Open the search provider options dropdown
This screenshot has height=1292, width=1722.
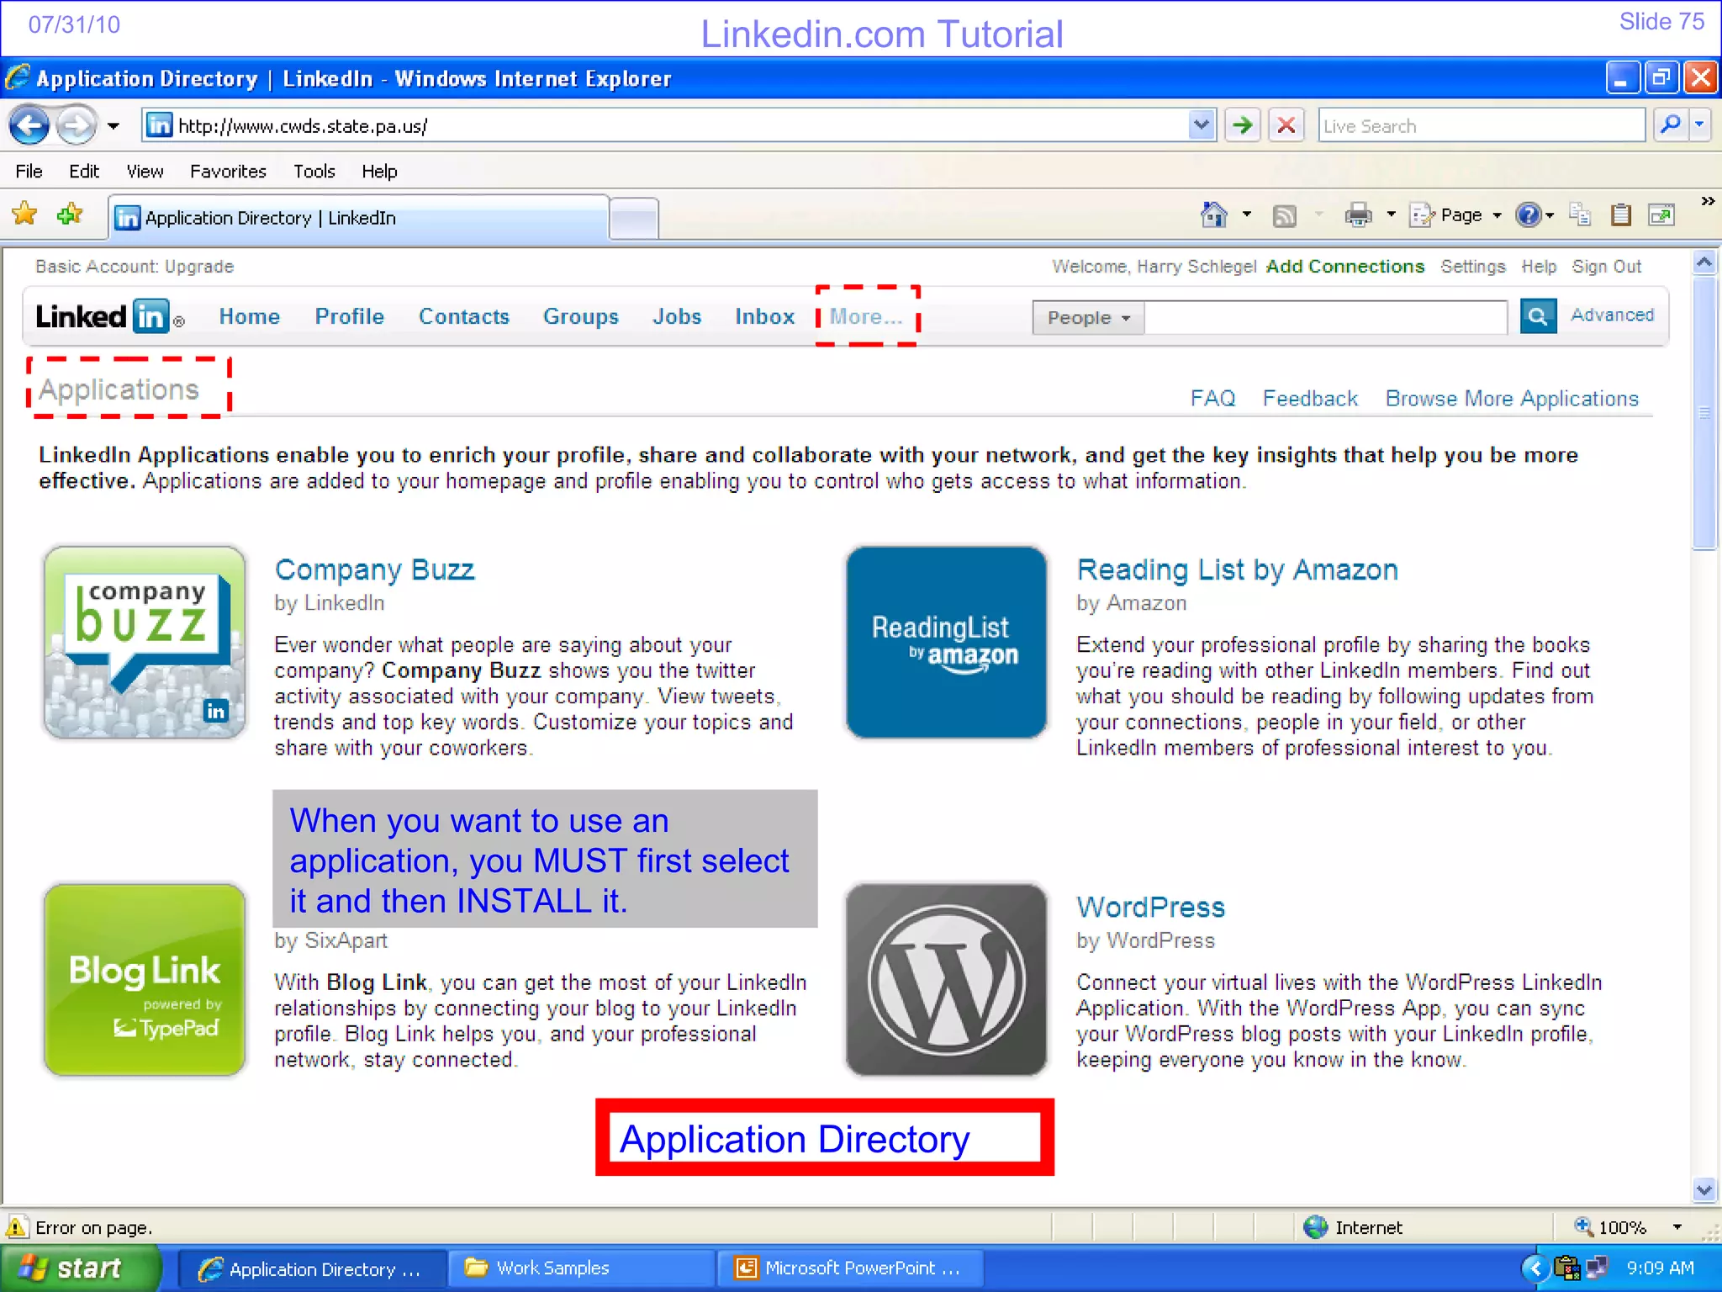click(1700, 126)
